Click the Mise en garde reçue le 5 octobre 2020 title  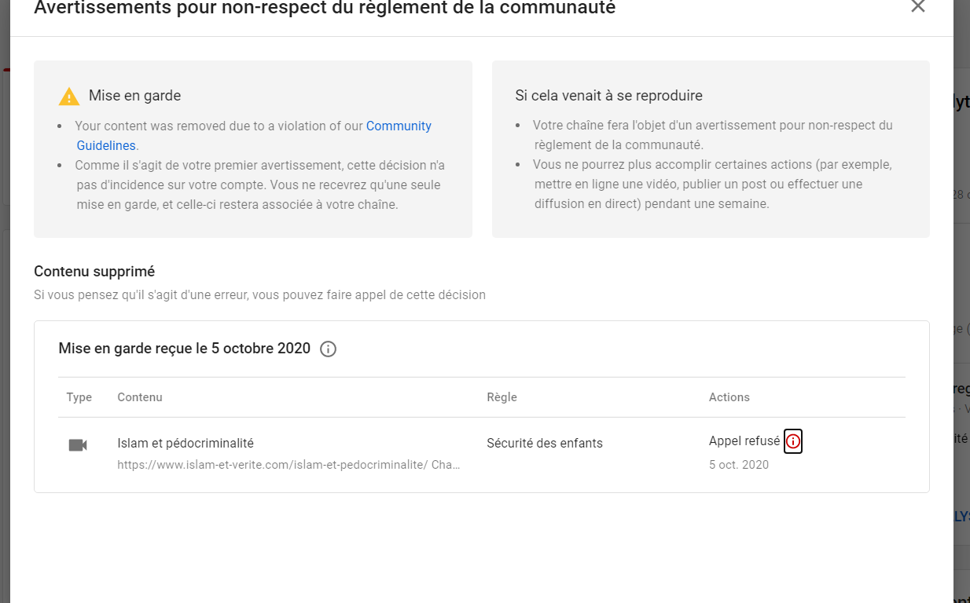185,349
